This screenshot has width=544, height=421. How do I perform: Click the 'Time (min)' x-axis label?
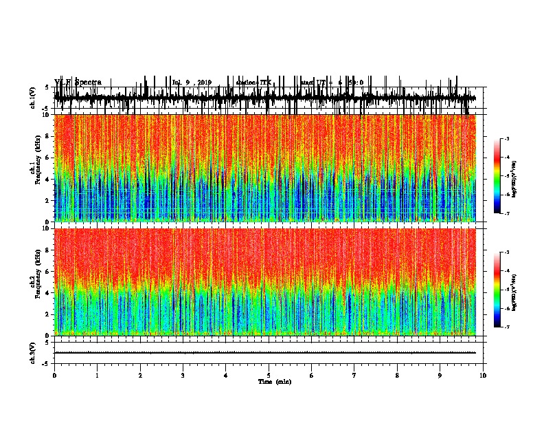pyautogui.click(x=275, y=382)
